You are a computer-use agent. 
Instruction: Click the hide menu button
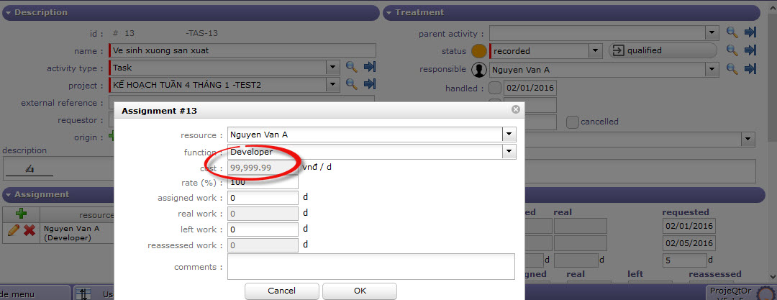tap(35, 294)
